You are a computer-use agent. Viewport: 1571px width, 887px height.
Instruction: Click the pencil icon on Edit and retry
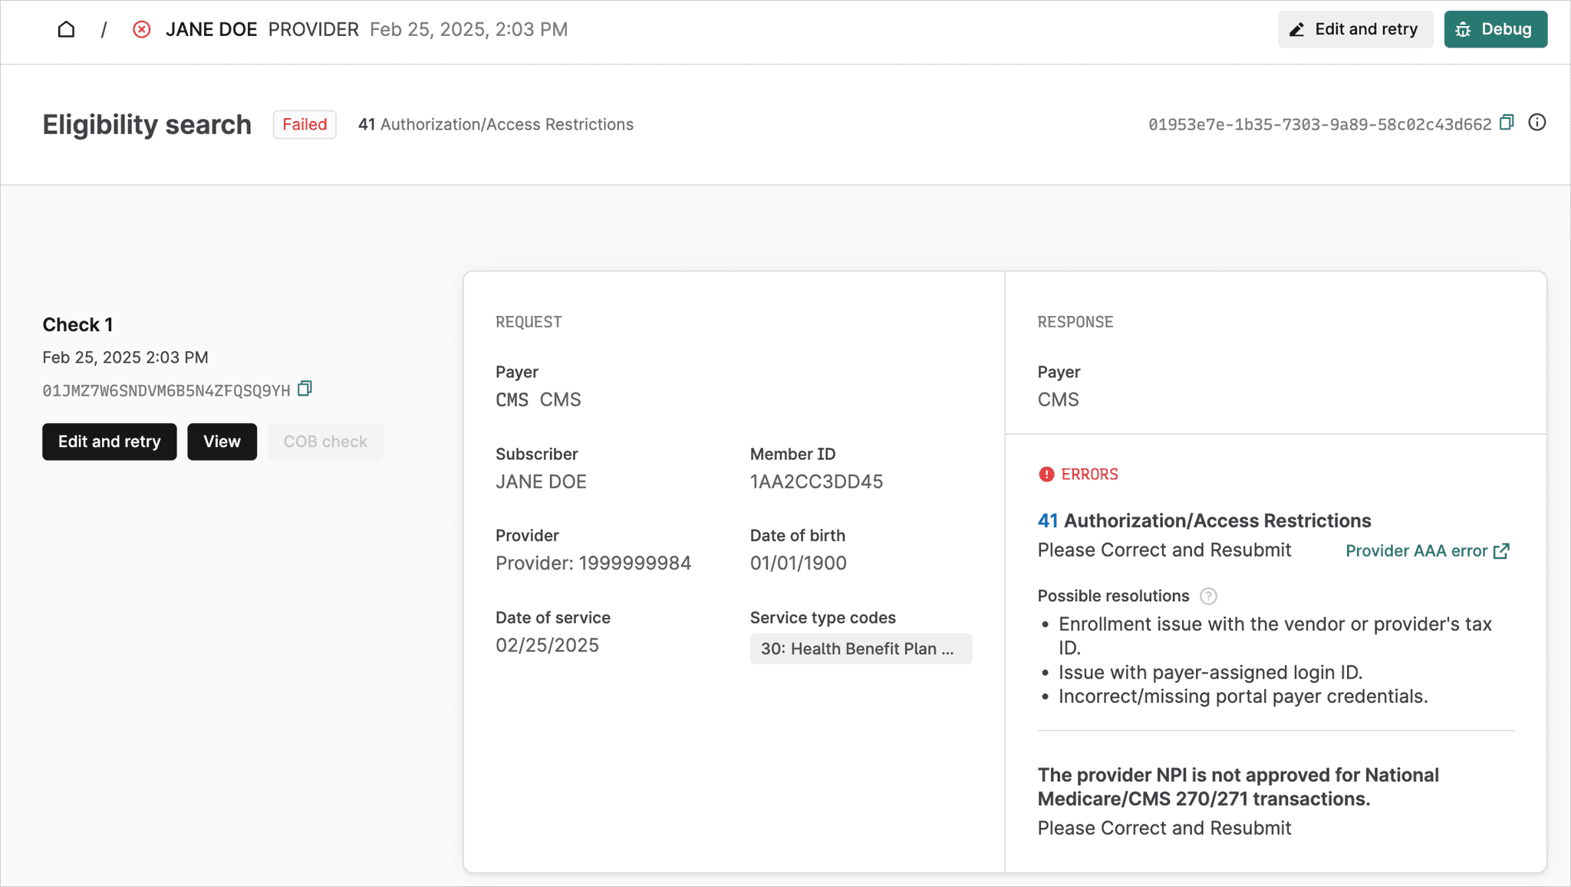pos(1297,28)
